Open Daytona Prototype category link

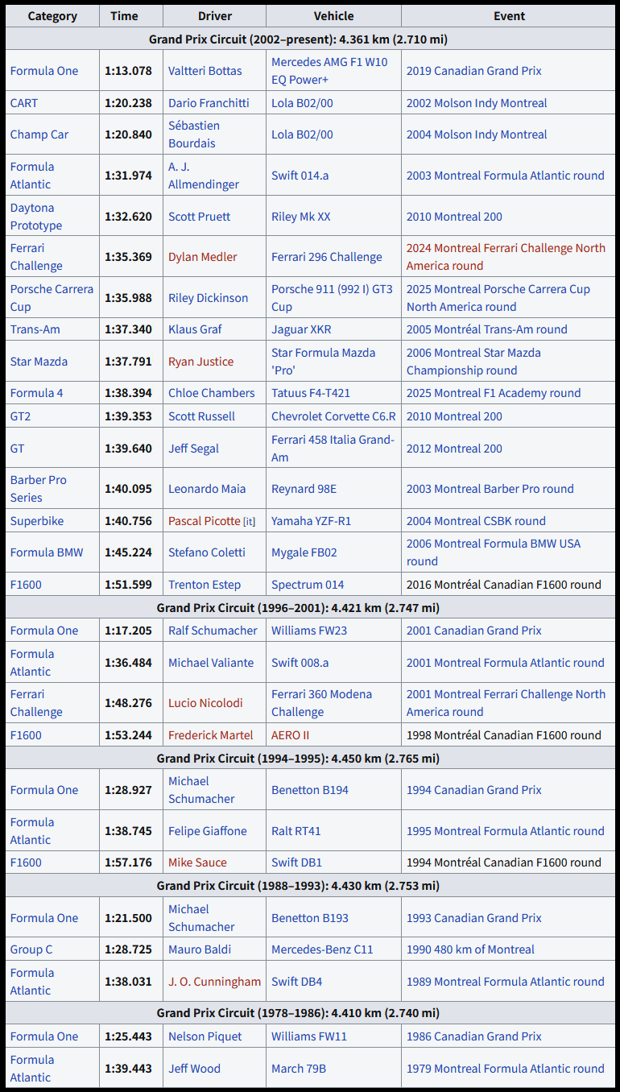pos(36,217)
